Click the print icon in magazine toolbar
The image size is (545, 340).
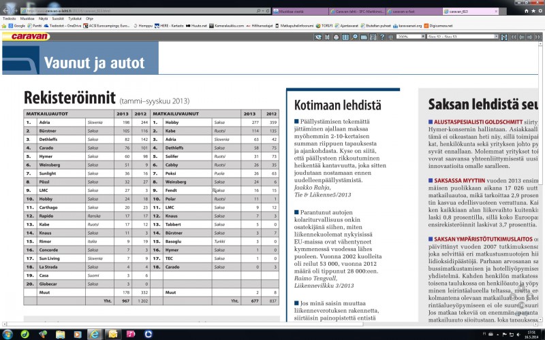click(336, 37)
